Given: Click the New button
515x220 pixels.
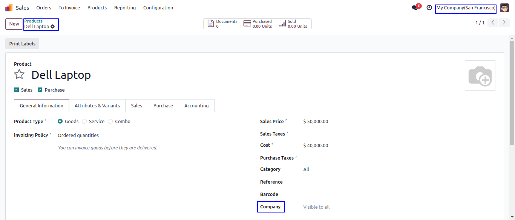Looking at the screenshot, I should pyautogui.click(x=14, y=24).
